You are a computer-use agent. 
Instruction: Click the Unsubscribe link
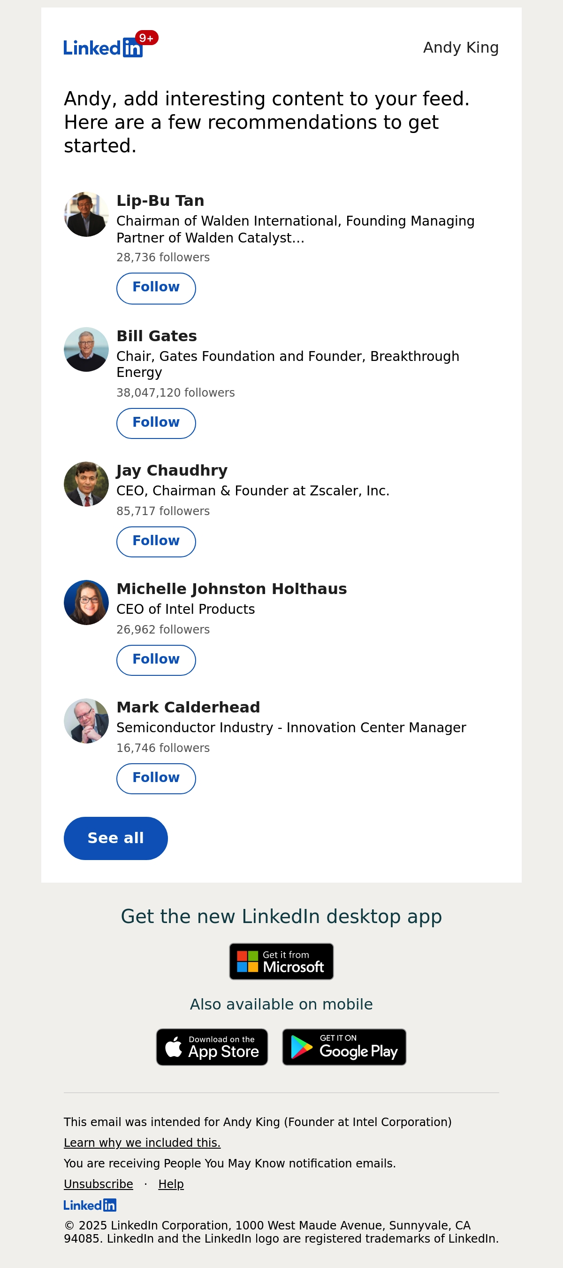(98, 1184)
